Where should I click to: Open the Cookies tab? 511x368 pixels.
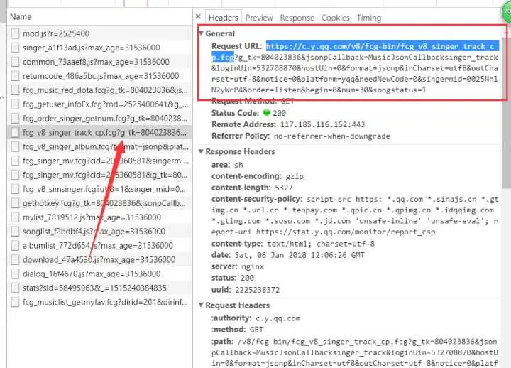click(x=335, y=18)
